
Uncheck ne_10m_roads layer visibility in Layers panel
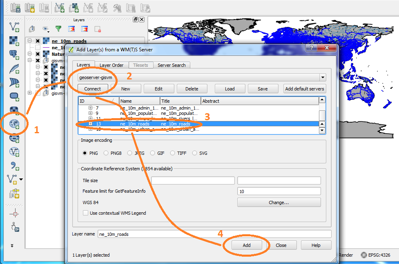38,41
